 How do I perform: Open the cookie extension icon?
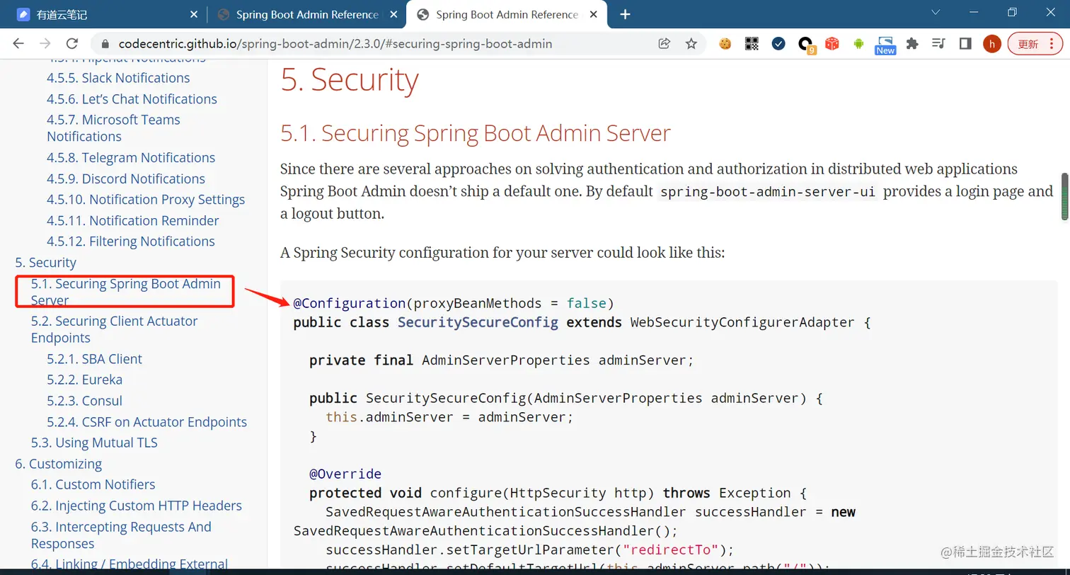point(725,44)
